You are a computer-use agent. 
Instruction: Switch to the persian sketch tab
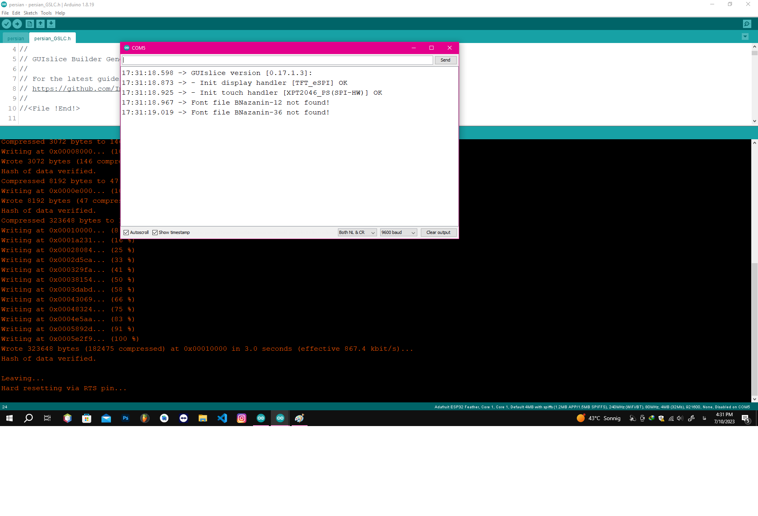(16, 39)
